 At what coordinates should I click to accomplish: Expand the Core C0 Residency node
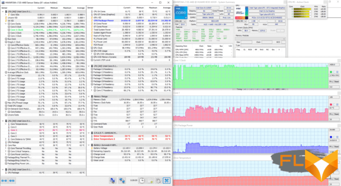92,87
